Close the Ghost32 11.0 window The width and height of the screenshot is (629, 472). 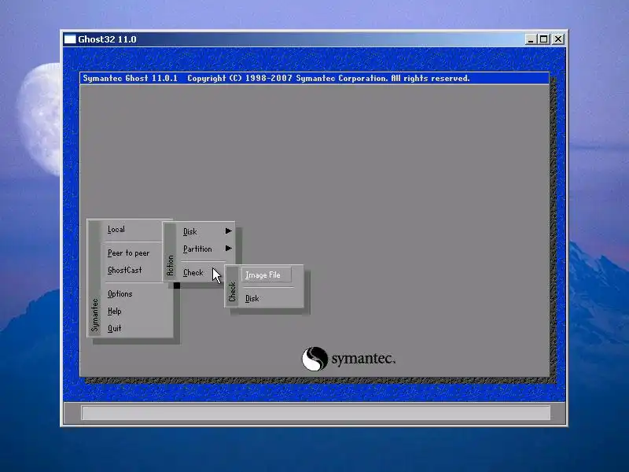click(558, 39)
